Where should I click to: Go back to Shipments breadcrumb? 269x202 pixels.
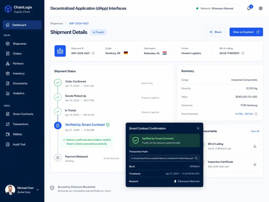pyautogui.click(x=56, y=23)
